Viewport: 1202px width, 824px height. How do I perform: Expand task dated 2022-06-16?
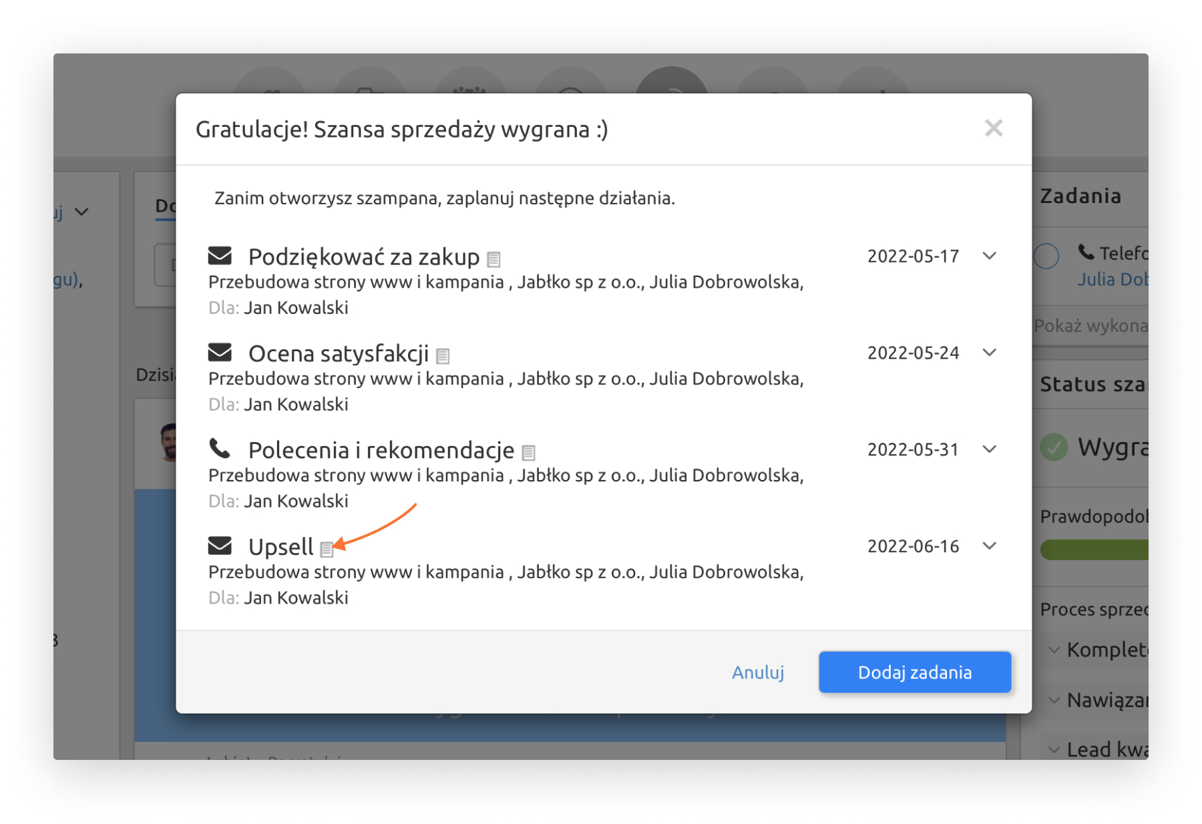(990, 546)
